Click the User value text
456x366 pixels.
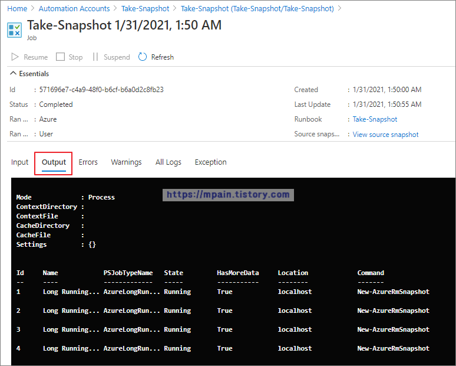pos(46,134)
